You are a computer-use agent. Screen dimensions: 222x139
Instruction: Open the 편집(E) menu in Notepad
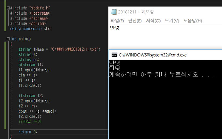135,21
